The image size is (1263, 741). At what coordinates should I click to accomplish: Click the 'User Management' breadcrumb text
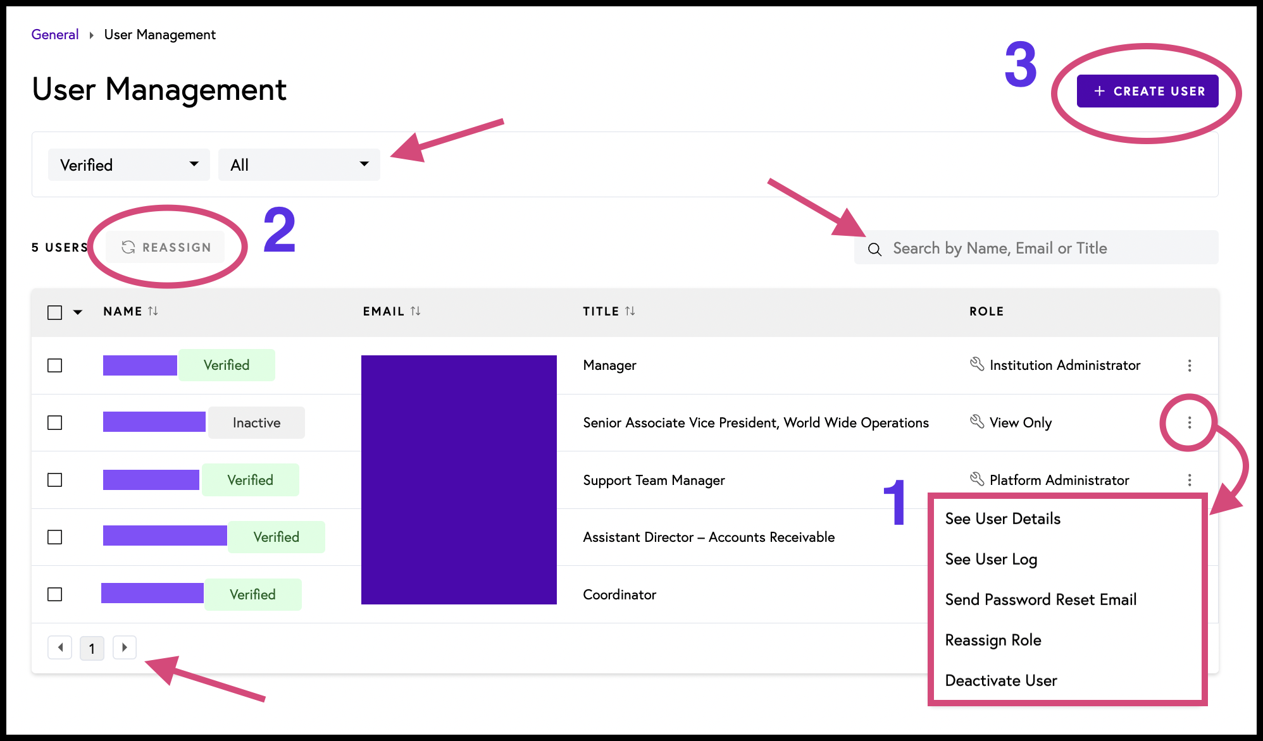(159, 35)
